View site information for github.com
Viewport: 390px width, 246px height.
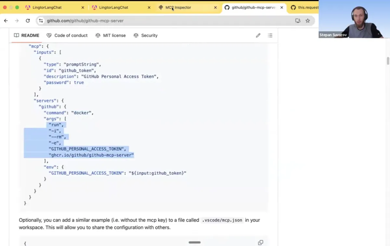coord(41,21)
